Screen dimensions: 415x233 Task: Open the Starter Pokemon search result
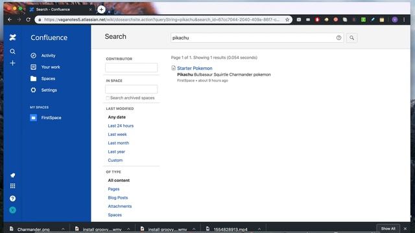pos(195,68)
